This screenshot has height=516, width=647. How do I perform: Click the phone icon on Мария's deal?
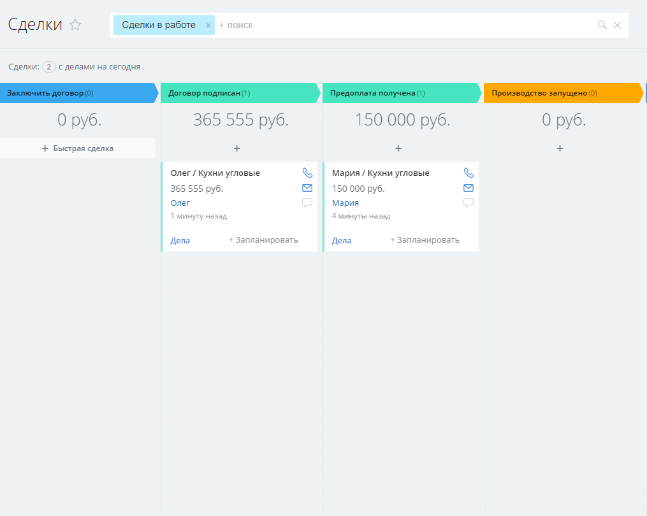pyautogui.click(x=469, y=173)
